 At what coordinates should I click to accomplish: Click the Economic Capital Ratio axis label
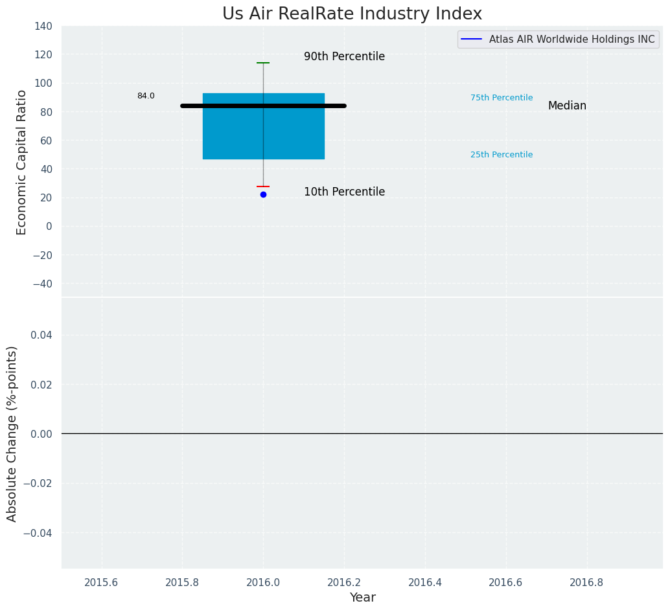[22, 162]
